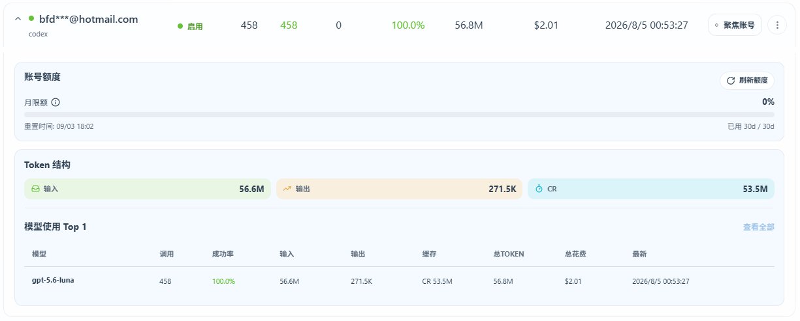Click the 最新 column header
The image size is (800, 321).
pyautogui.click(x=639, y=254)
